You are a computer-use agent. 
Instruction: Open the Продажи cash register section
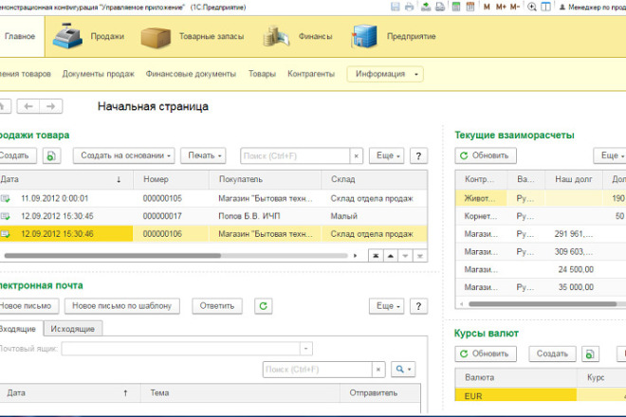click(88, 36)
